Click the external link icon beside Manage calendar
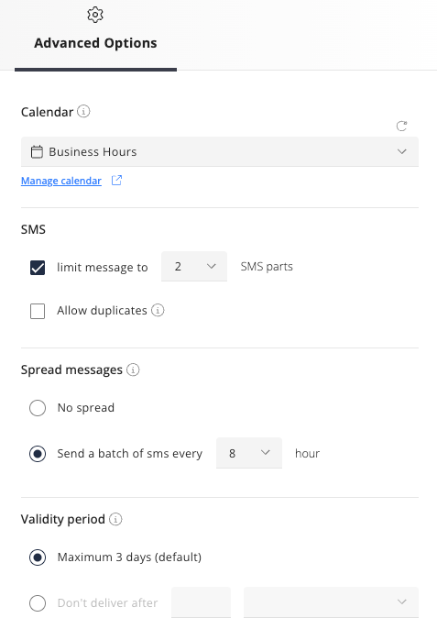The width and height of the screenshot is (437, 640). tap(116, 180)
